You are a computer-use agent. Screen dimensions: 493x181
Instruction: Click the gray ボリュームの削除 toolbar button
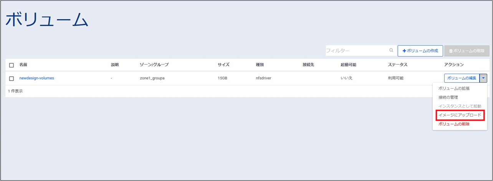tap(467, 51)
